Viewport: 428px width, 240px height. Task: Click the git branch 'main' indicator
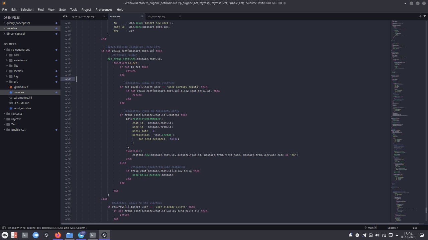click(370, 228)
